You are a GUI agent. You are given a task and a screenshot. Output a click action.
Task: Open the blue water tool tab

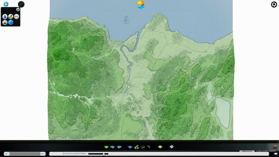tap(130, 147)
